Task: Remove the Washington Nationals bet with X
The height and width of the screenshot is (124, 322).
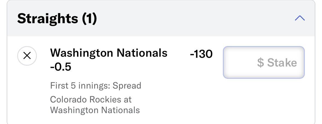Action: coord(27,56)
